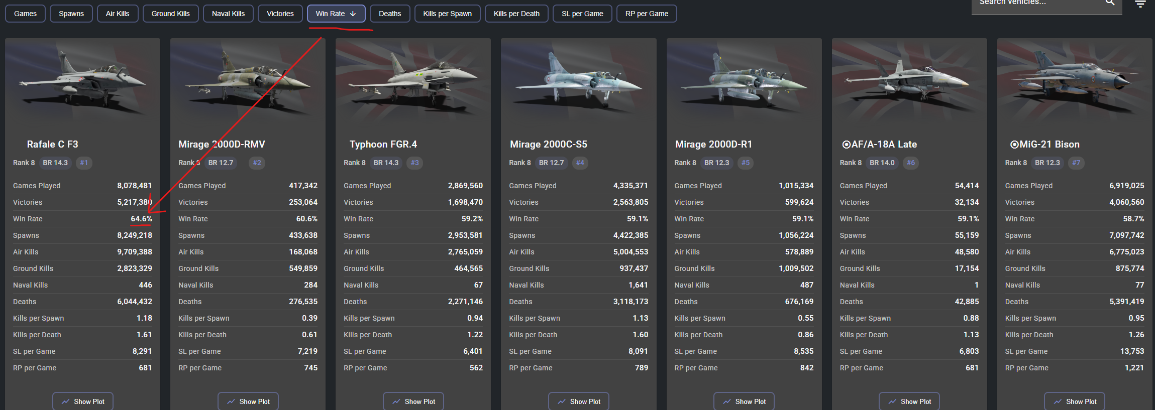This screenshot has height=410, width=1155.
Task: Sort vehicles by Air Kills
Action: (118, 14)
